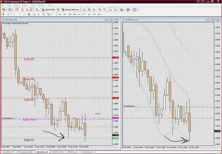Open a new chart with the toolbar icon
222x154 pixels.
tap(3, 10)
